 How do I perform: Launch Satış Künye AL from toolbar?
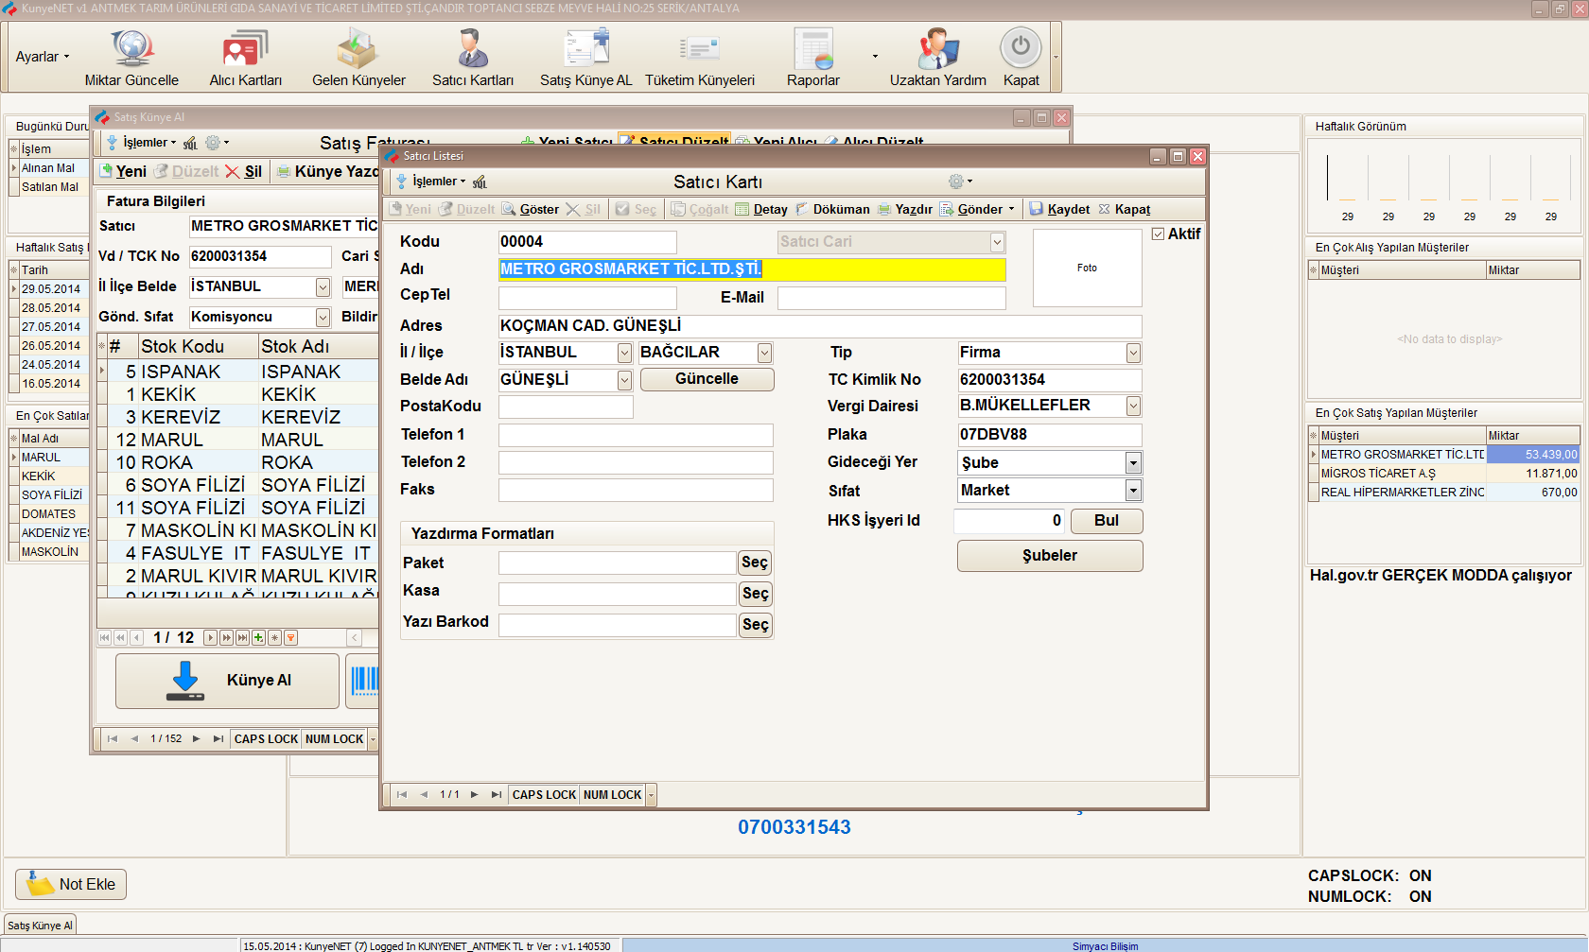[x=586, y=58]
